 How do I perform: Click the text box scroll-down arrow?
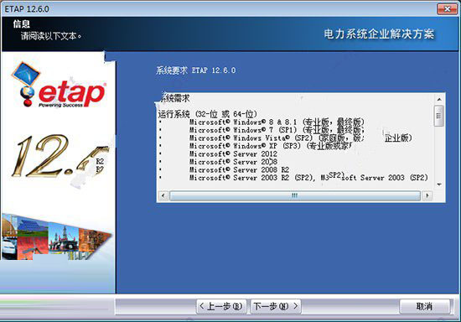[x=439, y=184]
